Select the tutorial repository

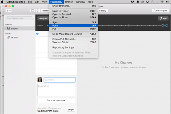click(20, 37)
